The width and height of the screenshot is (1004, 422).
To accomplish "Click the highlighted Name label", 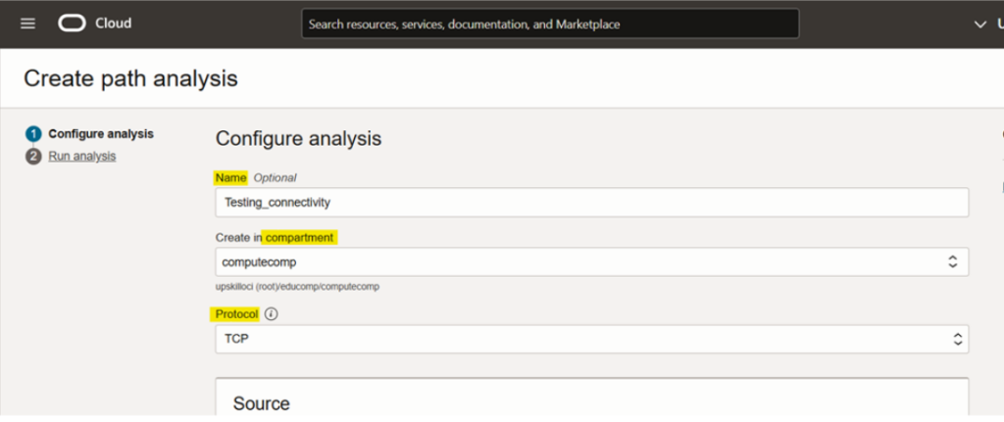I will point(231,177).
